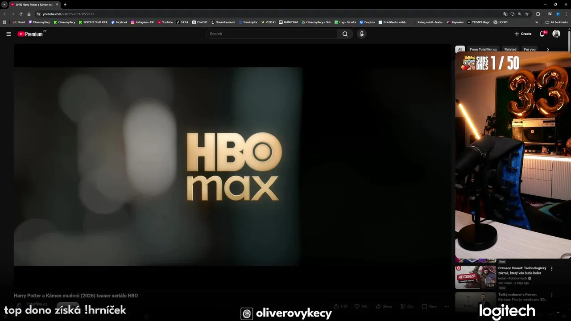Open Chrome three-dot menu
The image size is (571, 321).
pos(566,14)
